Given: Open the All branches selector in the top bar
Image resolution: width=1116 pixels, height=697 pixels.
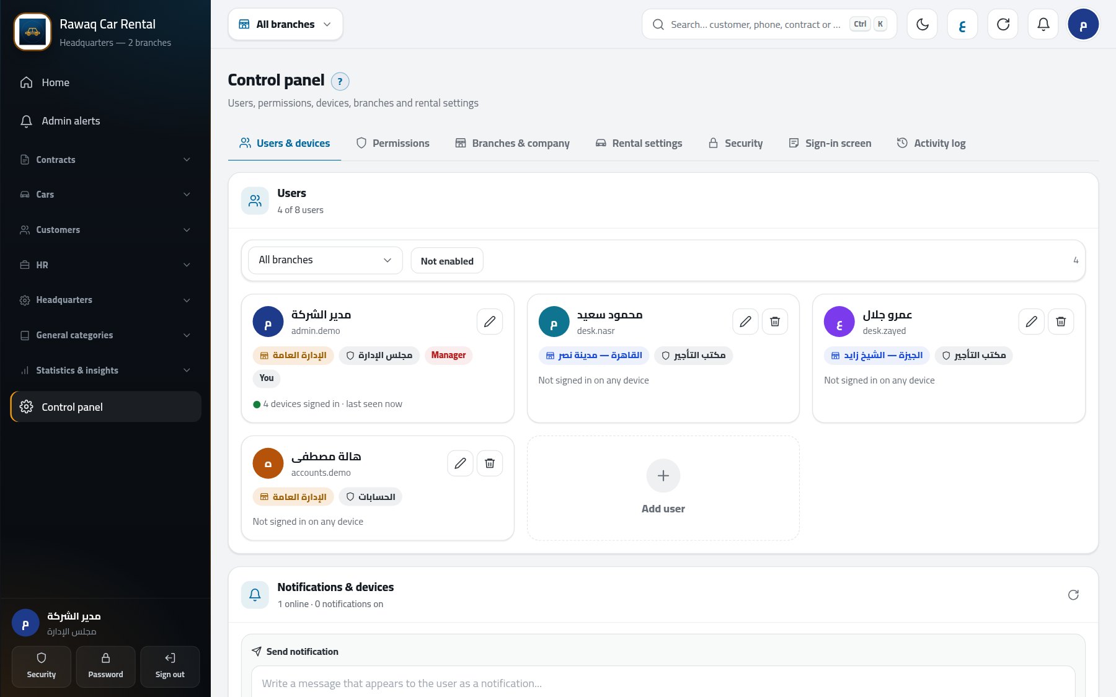Looking at the screenshot, I should coord(285,24).
